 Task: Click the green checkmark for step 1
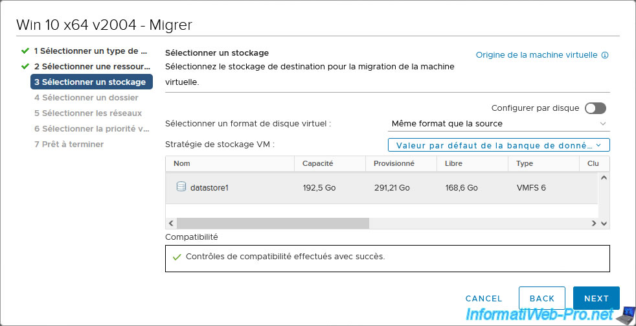click(25, 51)
